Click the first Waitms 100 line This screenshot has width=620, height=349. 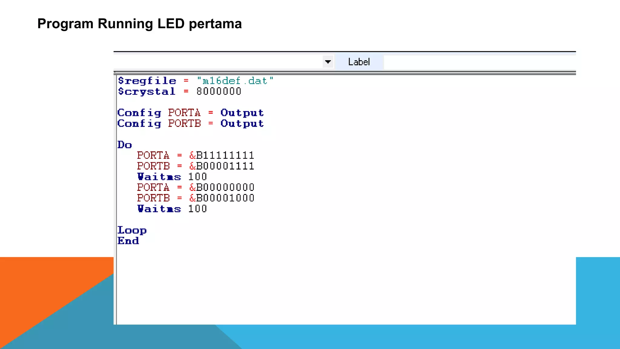(x=172, y=177)
